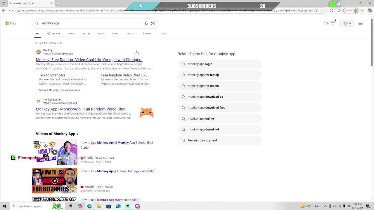Open File Explorer from taskbar

point(99,206)
